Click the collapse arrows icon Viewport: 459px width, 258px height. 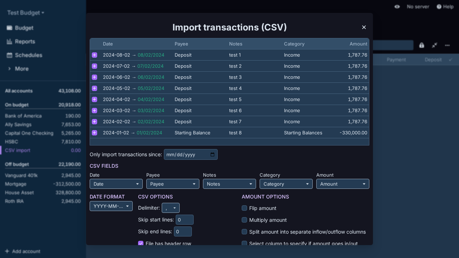[x=435, y=45]
